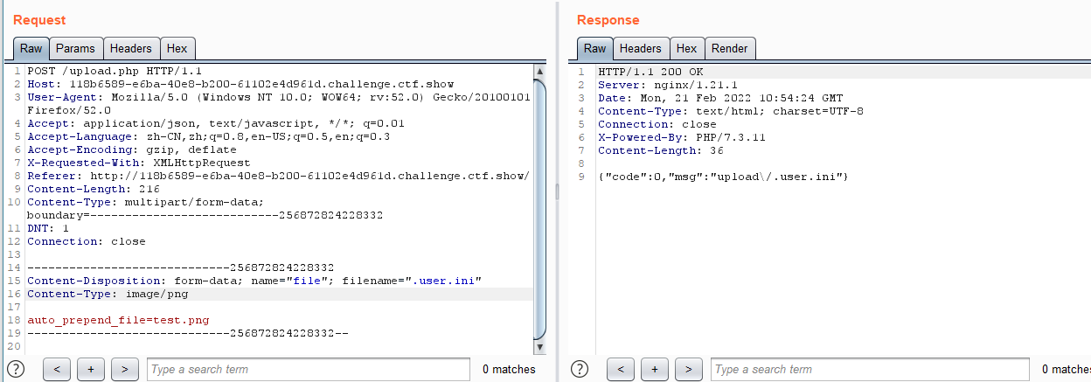Click the Host header line
The width and height of the screenshot is (1091, 382).
tap(240, 84)
